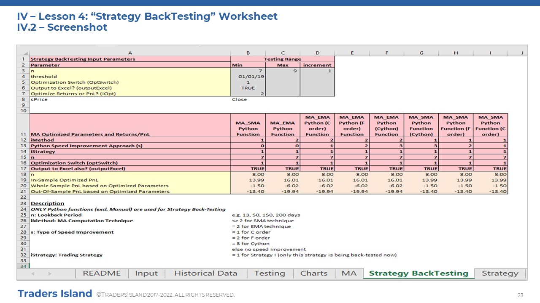Click 'Python Speed Improvement Approach (s)' cell
The height and width of the screenshot is (303, 540).
(x=130, y=146)
